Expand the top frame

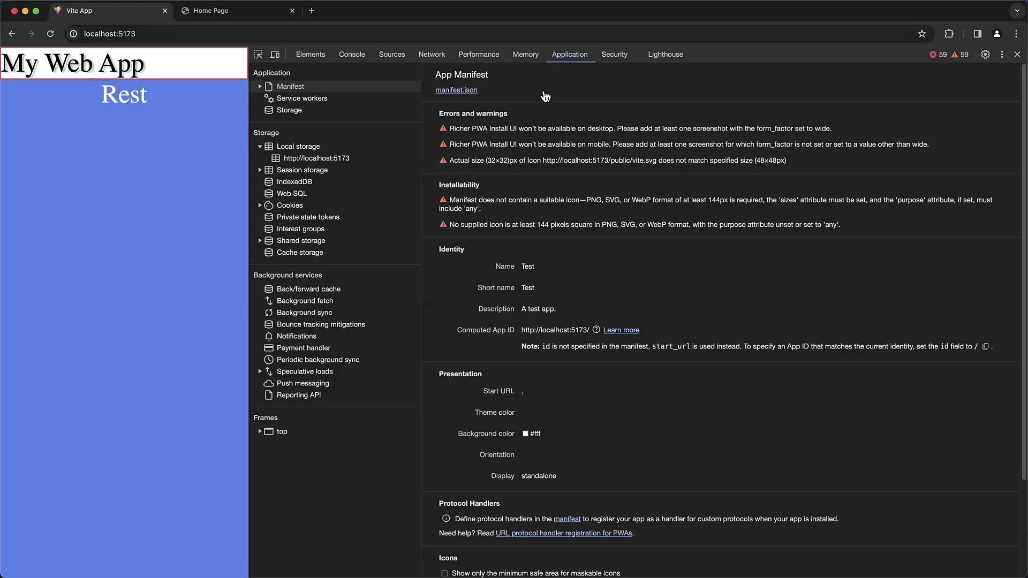260,431
